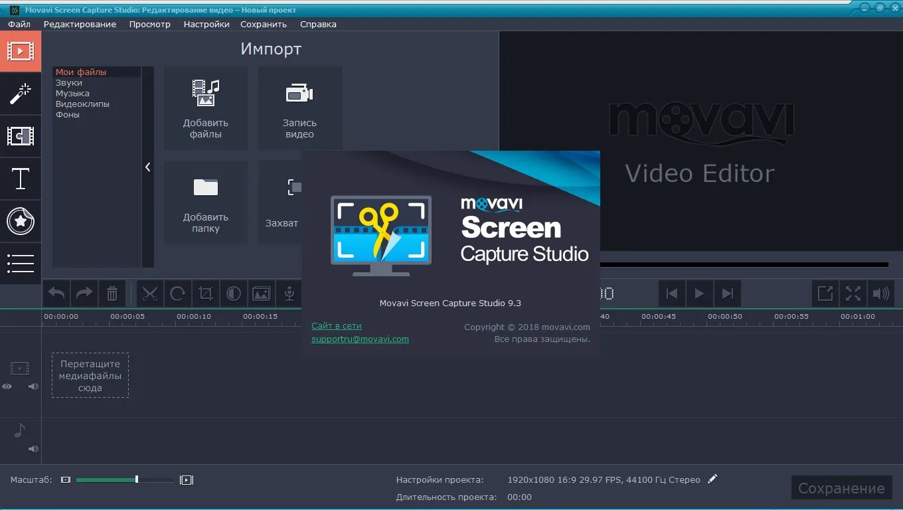The width and height of the screenshot is (903, 510).
Task: Skip to previous frame
Action: pos(672,294)
